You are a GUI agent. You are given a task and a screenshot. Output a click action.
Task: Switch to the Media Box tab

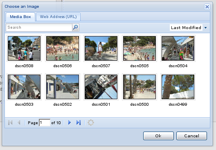(x=20, y=17)
